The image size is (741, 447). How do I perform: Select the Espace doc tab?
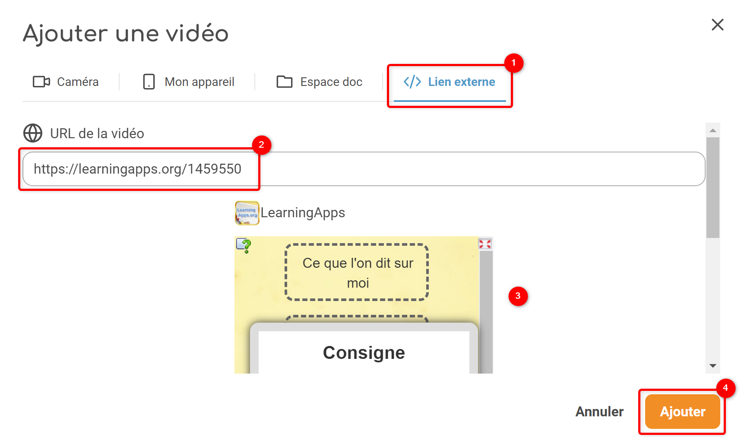point(319,82)
